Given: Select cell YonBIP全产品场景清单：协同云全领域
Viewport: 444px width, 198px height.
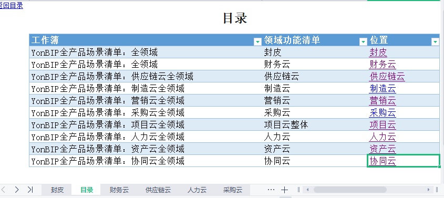Looking at the screenshot, I should [x=145, y=161].
